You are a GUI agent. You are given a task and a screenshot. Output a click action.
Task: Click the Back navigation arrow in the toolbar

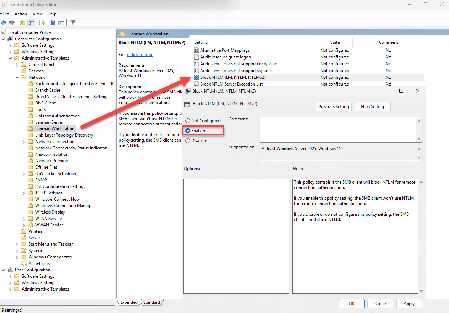tap(4, 22)
